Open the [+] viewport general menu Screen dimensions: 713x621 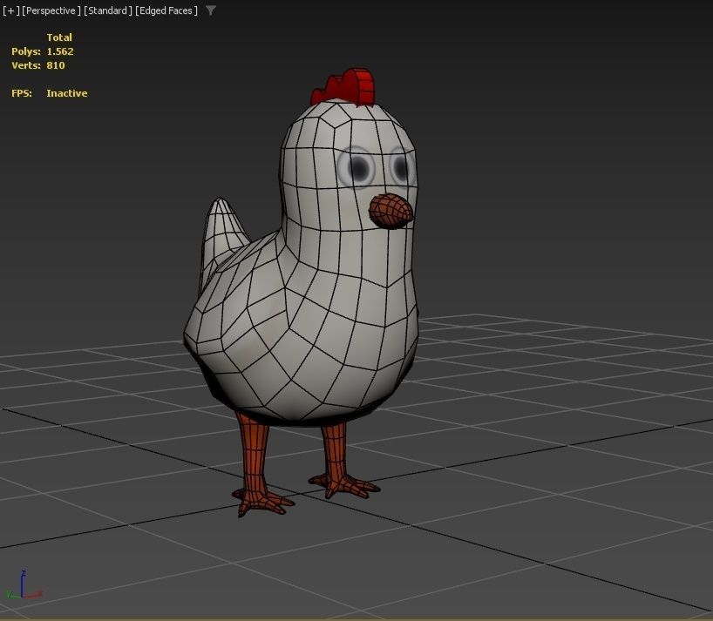point(11,10)
